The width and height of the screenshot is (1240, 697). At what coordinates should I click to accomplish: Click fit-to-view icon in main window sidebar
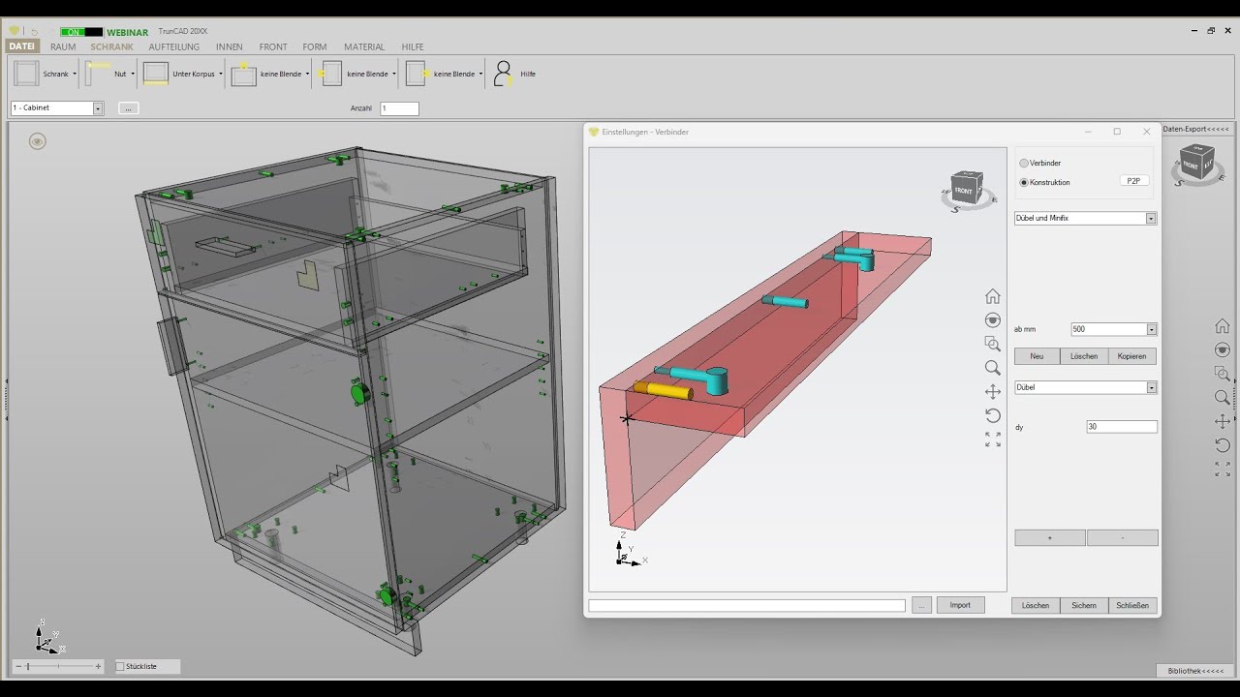1222,469
